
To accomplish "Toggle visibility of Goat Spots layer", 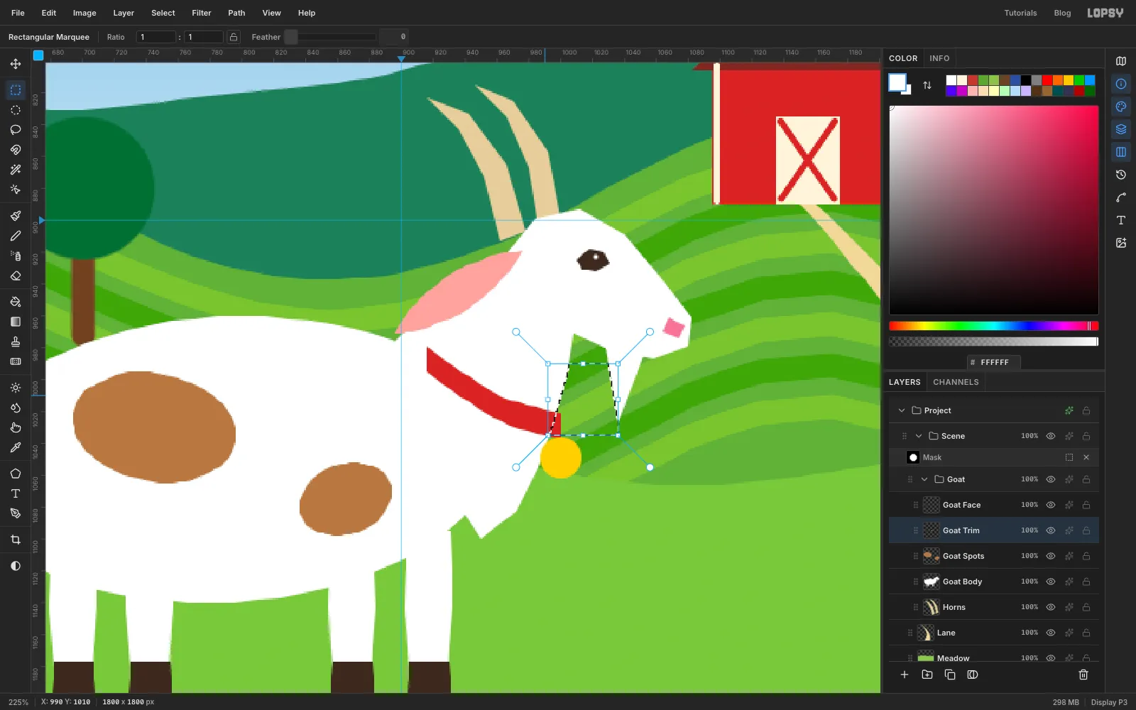I will [1051, 556].
